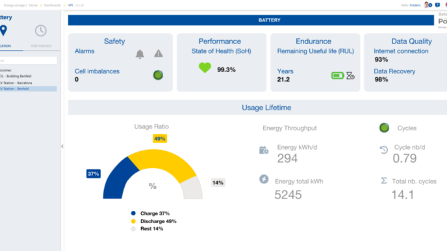This screenshot has width=447, height=251.
Task: Click the 14.1 total cycles value
Action: pyautogui.click(x=403, y=195)
